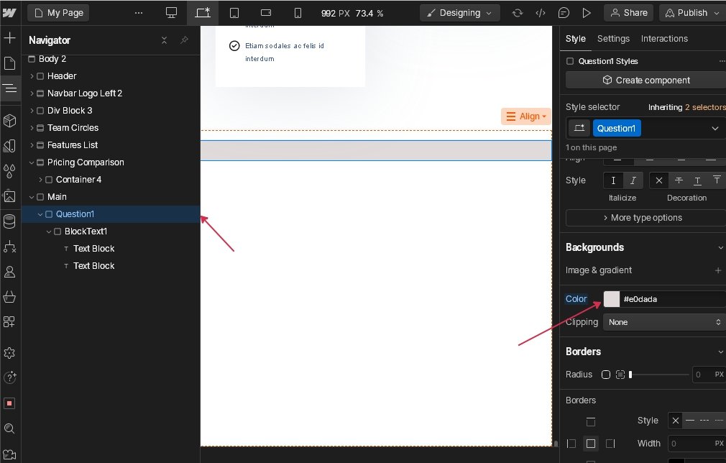Click the Create component button

645,80
